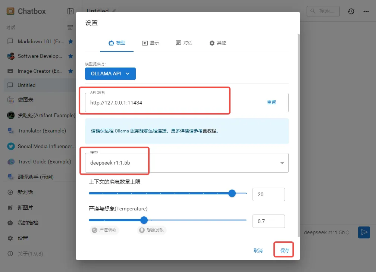Image resolution: width=376 pixels, height=272 pixels.
Task: Click the API 域名 input field
Action: (x=168, y=103)
